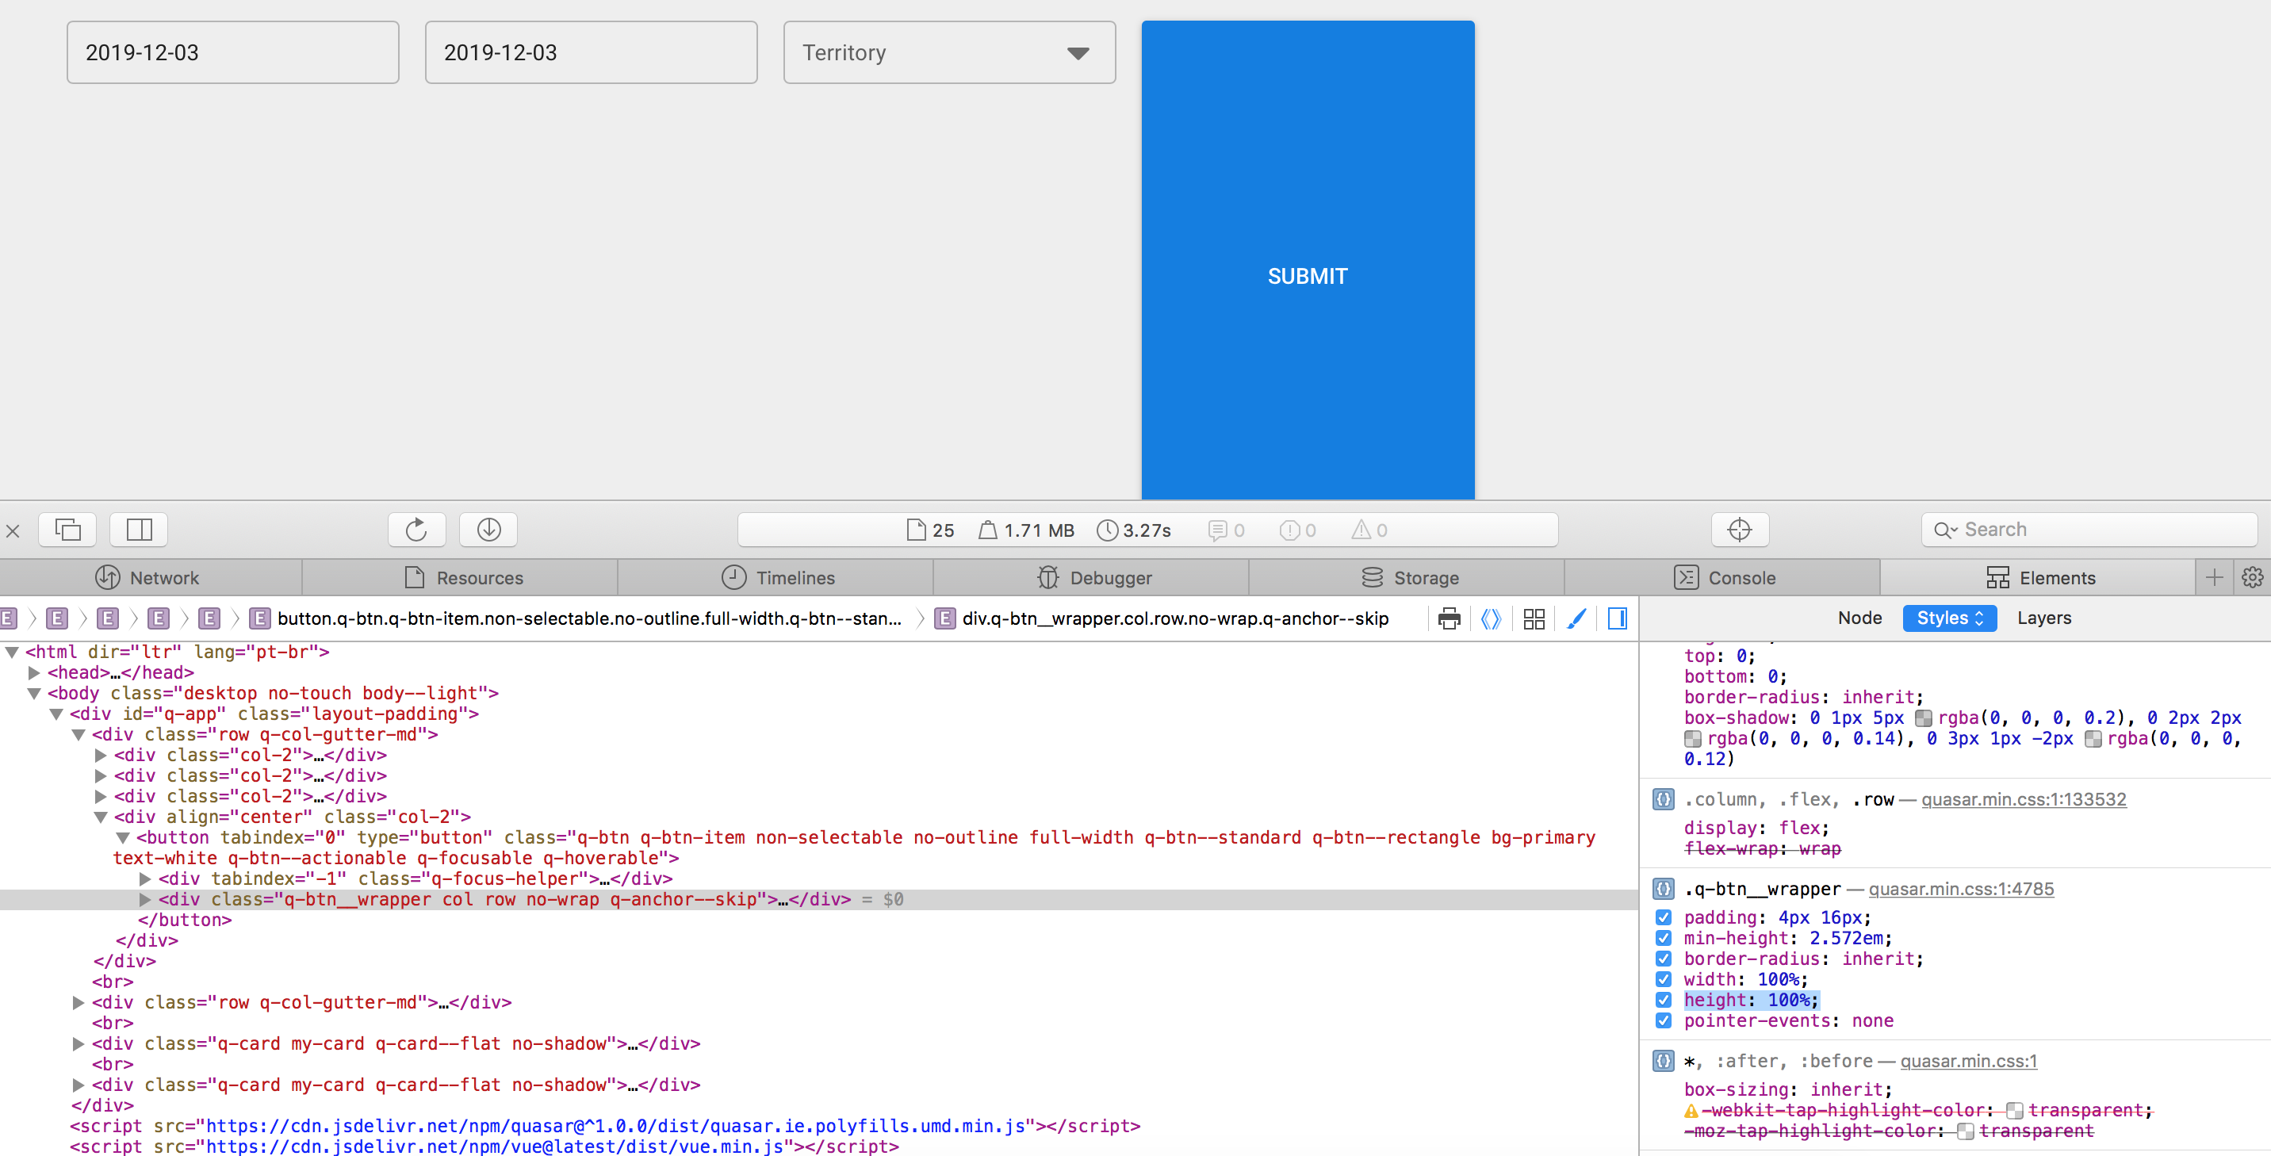Toggle the element badges grid icon
Screen dimensions: 2271x1156
pos(1533,618)
